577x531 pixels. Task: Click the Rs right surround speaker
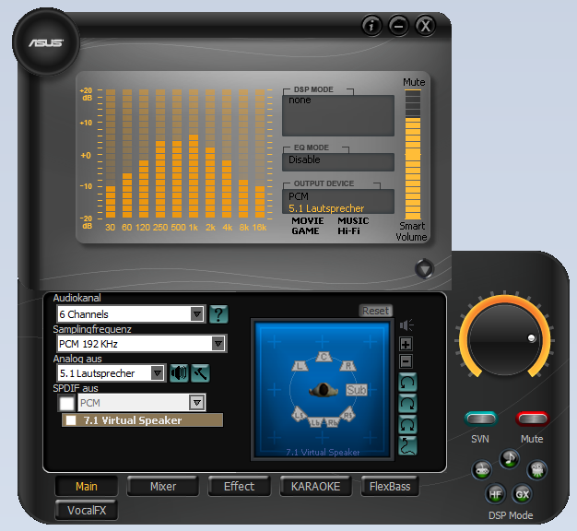[x=347, y=414]
